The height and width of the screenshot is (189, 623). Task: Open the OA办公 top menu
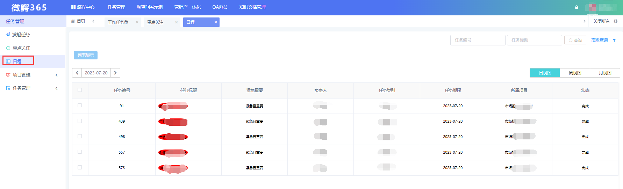click(220, 7)
